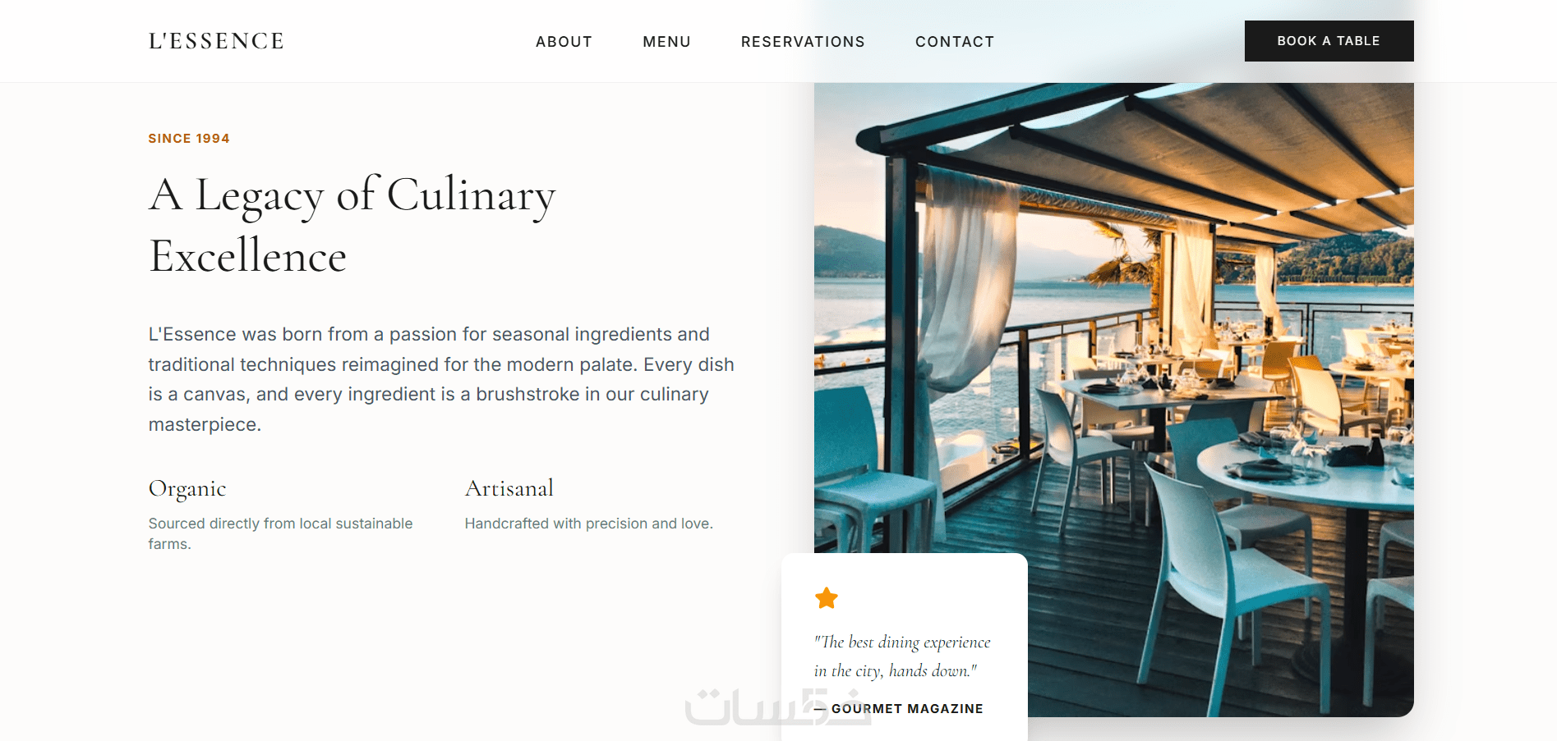Click the white testimonial card
This screenshot has width=1557, height=741.
[x=904, y=647]
